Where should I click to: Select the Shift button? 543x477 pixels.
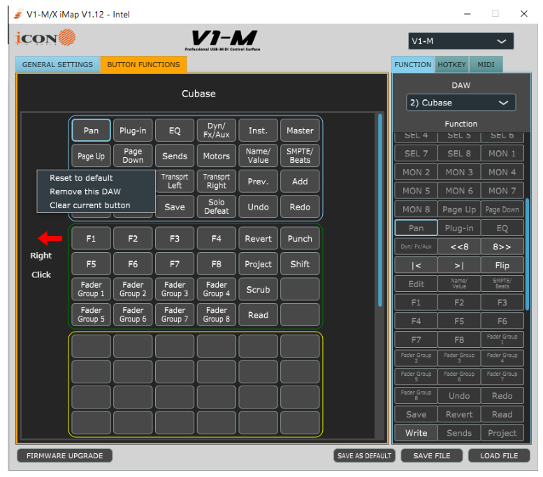point(300,264)
